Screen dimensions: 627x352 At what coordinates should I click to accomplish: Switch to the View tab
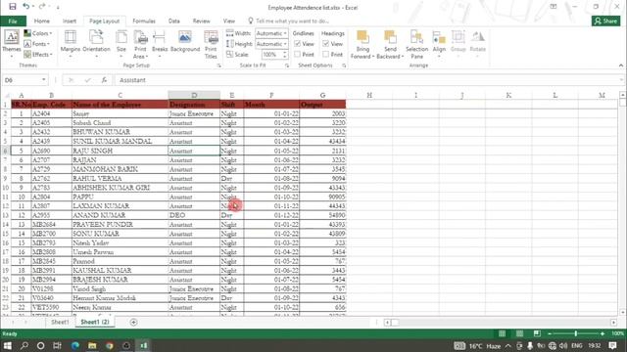(x=228, y=22)
